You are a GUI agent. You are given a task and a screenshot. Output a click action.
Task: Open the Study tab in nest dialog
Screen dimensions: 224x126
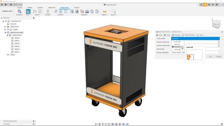pyautogui.click(x=159, y=35)
